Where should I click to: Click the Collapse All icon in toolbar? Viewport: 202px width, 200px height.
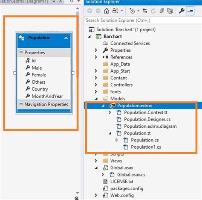pos(162,11)
